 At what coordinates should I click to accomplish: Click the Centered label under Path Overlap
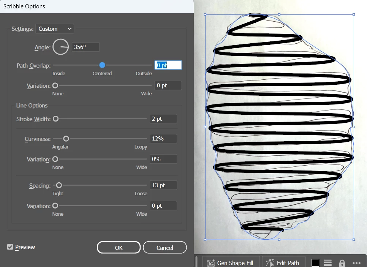[102, 73]
